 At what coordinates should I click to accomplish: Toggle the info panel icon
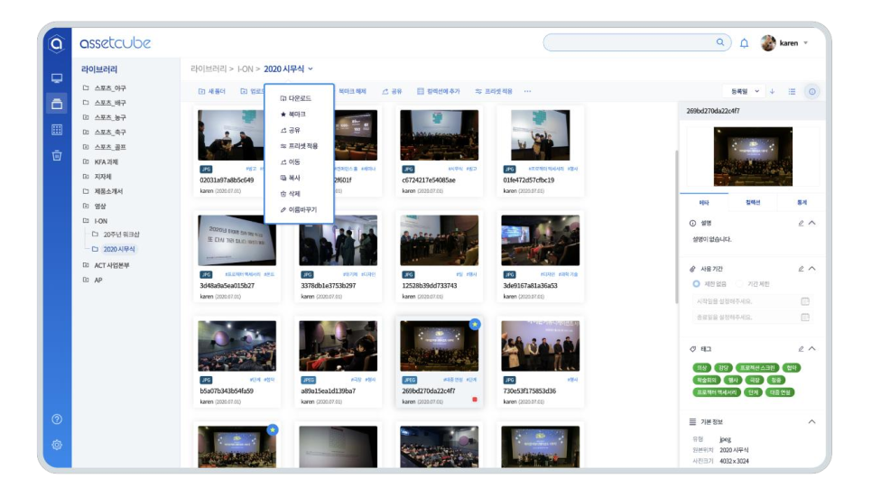812,91
